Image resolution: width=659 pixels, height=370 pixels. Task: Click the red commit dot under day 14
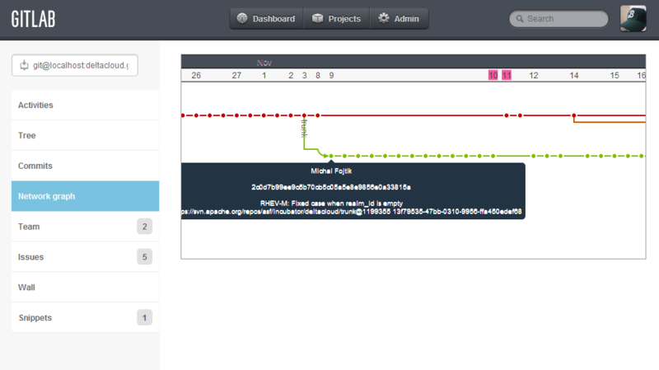pyautogui.click(x=574, y=115)
